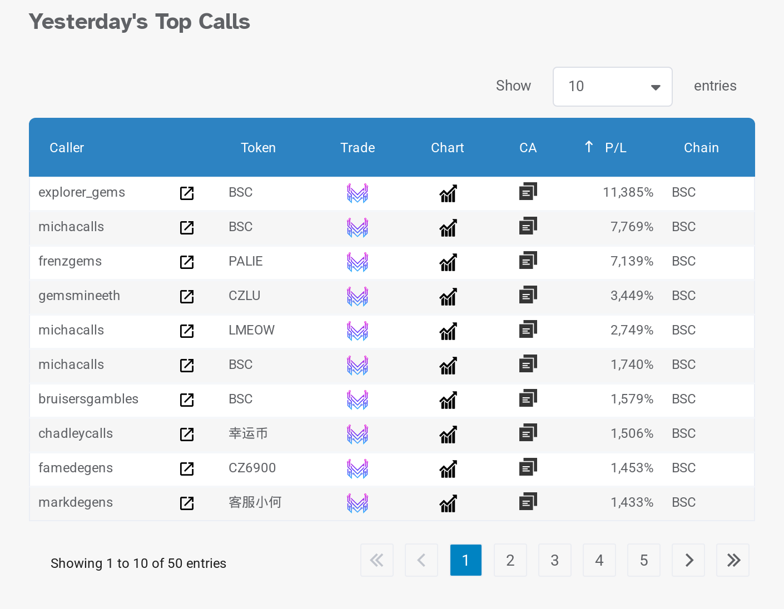Copy contract address for markdegens row
The width and height of the screenshot is (784, 609).
(528, 502)
